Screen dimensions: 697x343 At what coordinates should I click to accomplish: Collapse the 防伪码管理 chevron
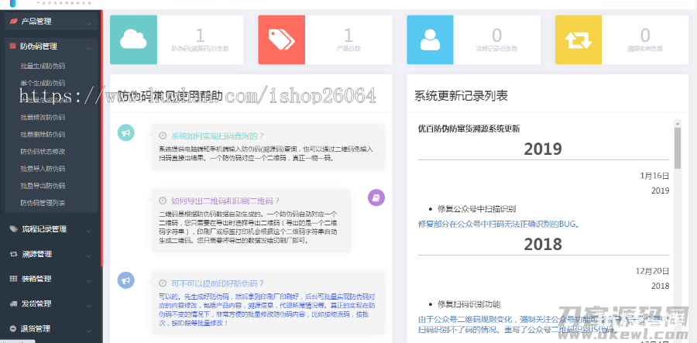click(x=89, y=48)
